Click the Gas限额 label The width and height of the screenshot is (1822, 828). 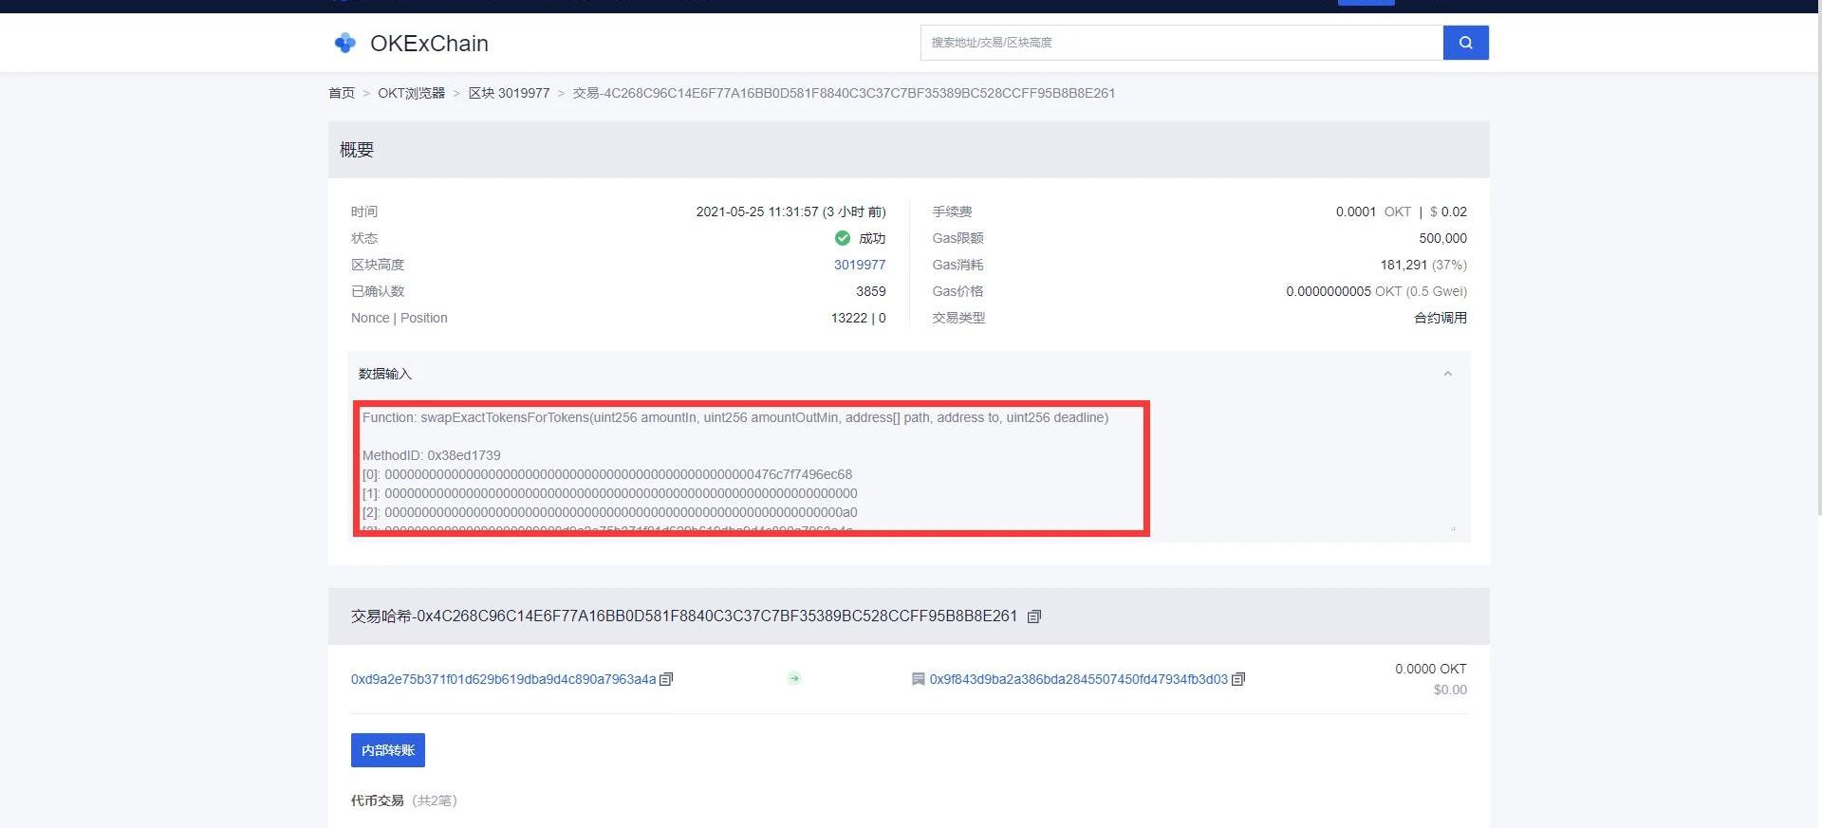pos(957,238)
